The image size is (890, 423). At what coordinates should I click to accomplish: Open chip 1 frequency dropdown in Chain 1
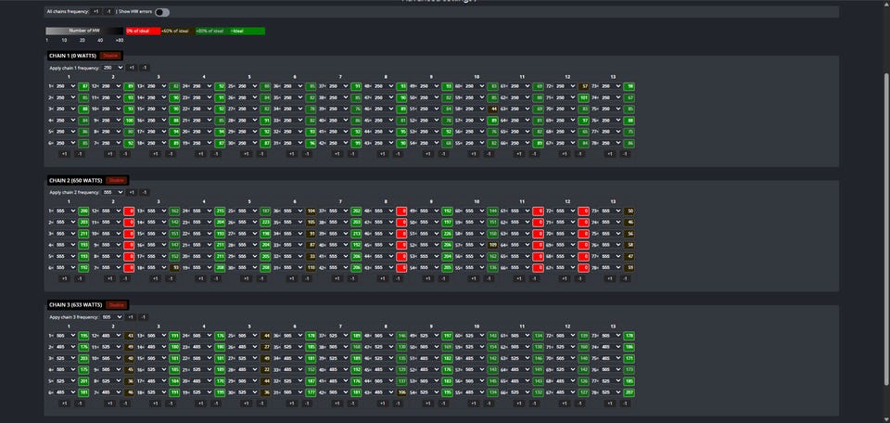click(x=65, y=86)
